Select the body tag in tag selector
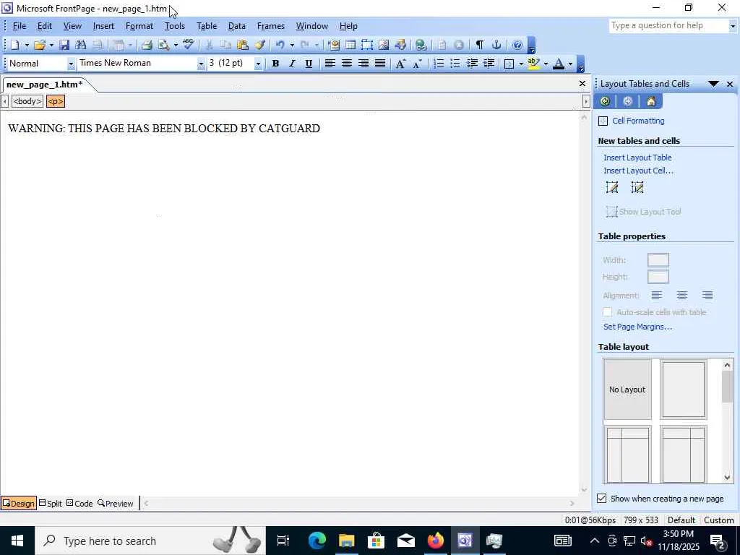Viewport: 740px width, 555px height. (27, 101)
